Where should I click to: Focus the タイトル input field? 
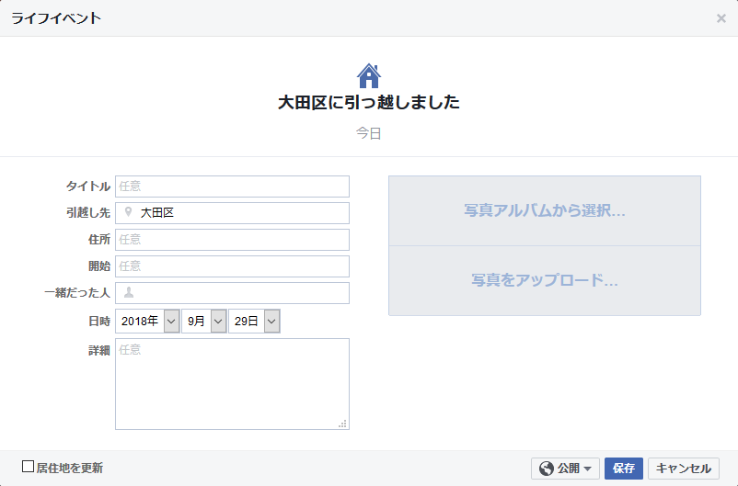[232, 186]
